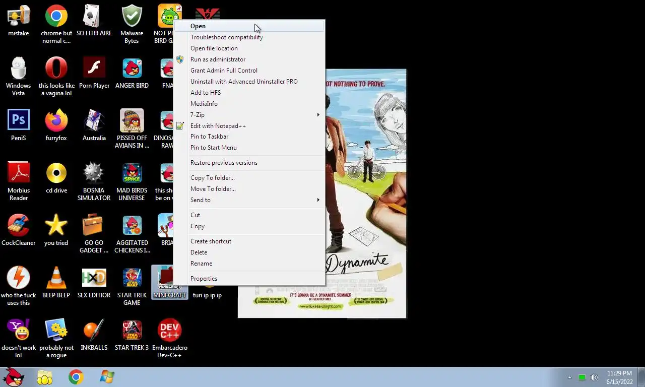
Task: Select the 'doesn't work lol' Yahoo icon
Action: pos(19,339)
